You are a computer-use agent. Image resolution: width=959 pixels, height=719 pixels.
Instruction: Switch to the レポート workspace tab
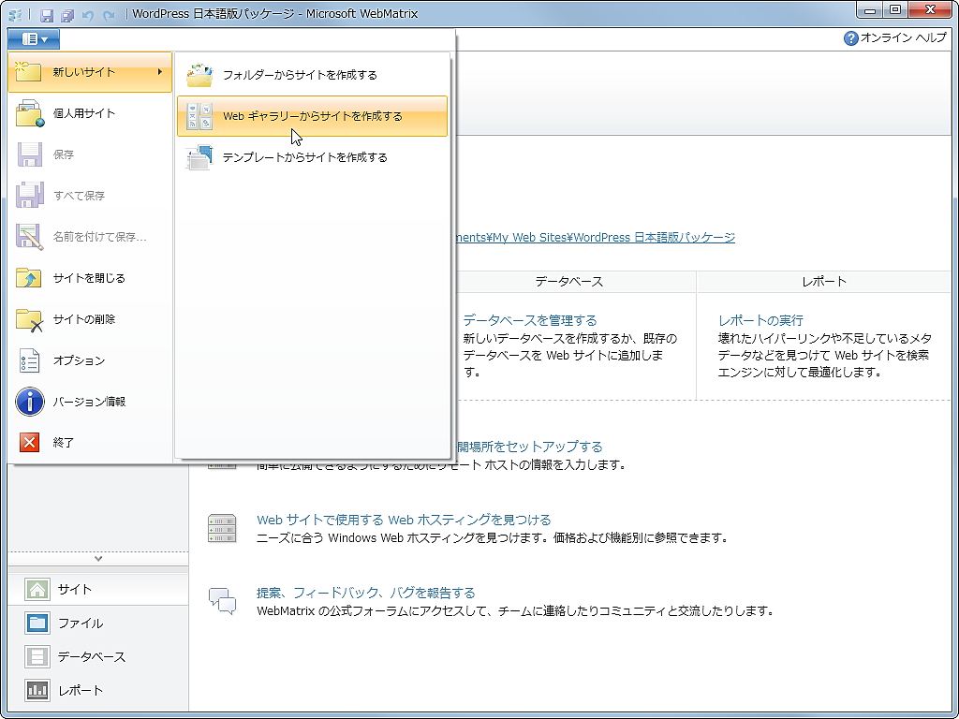[x=58, y=690]
